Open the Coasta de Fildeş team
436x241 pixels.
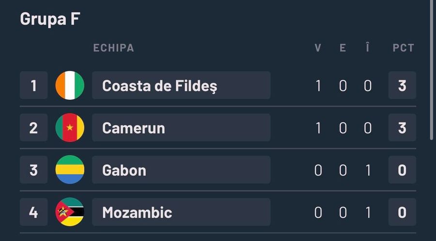click(181, 86)
